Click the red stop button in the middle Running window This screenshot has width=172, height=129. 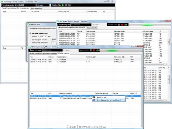point(122,25)
